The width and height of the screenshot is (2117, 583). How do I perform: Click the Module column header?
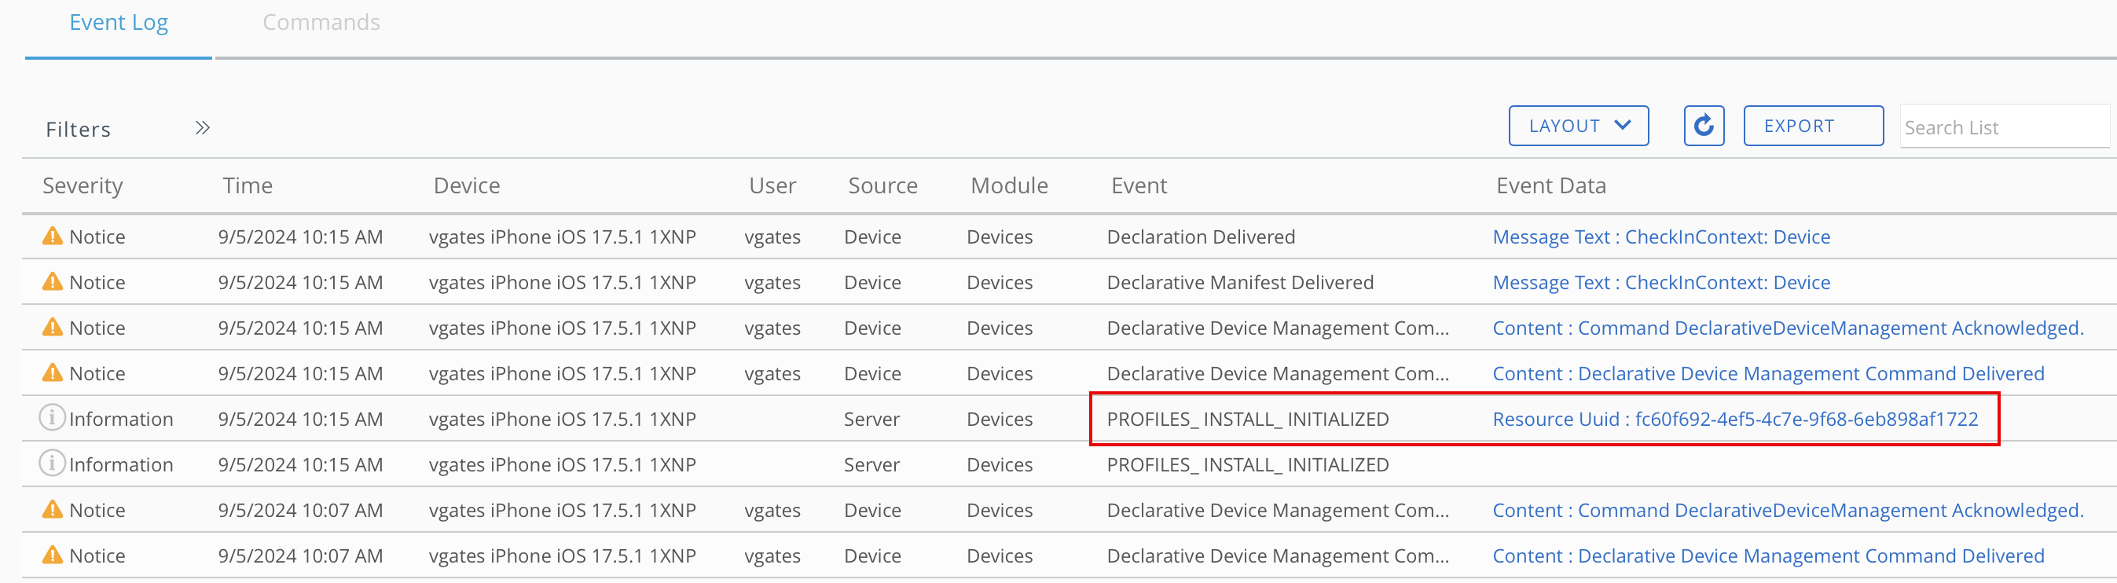click(x=1008, y=186)
